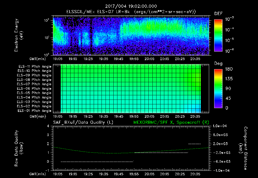Click the SAF_BXuT/Data Quality (L) label
The image size is (258, 178).
click(x=83, y=122)
